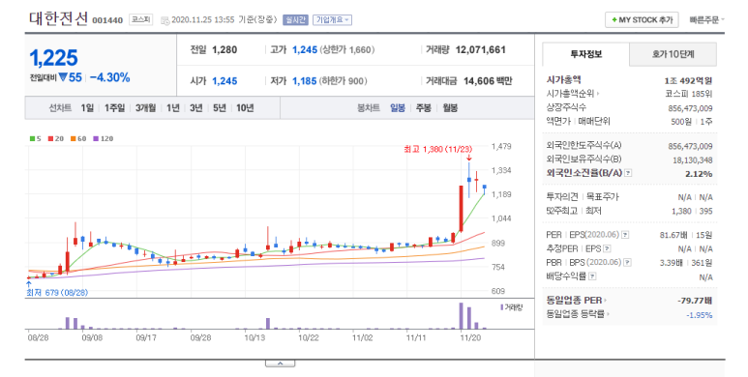This screenshot has height=377, width=748.
Task: Select the 1일 line chart range
Action: 87,108
